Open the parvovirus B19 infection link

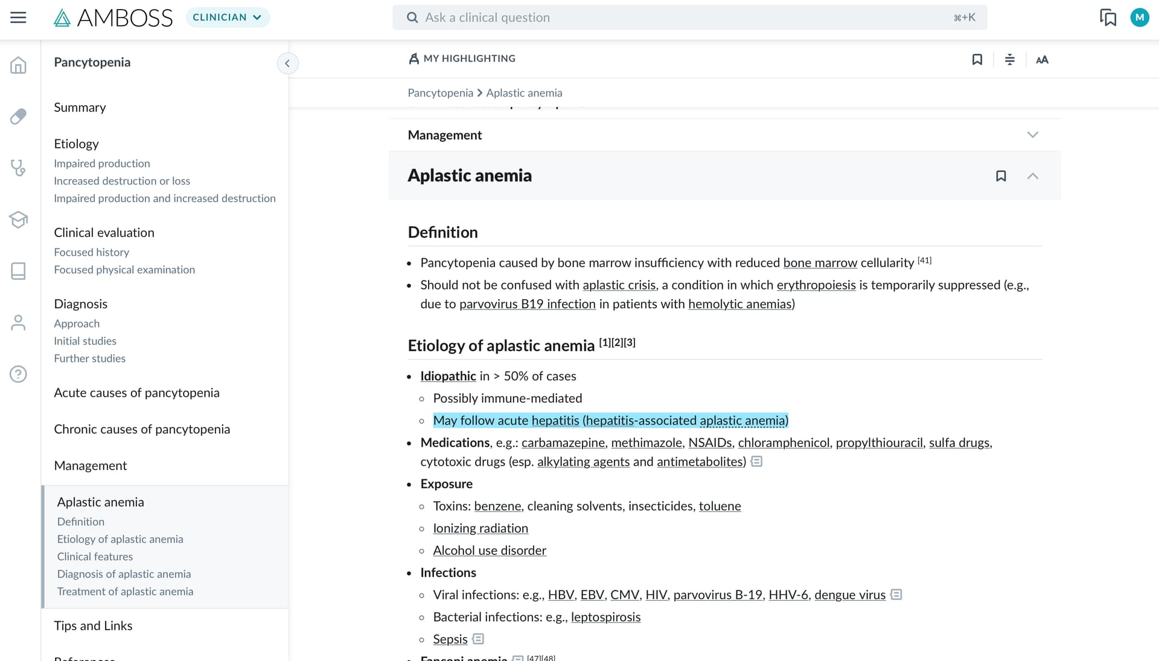coord(527,305)
